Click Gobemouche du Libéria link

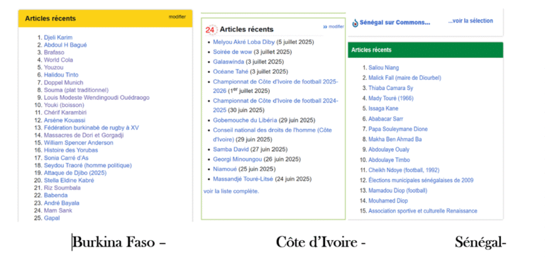pyautogui.click(x=245, y=120)
